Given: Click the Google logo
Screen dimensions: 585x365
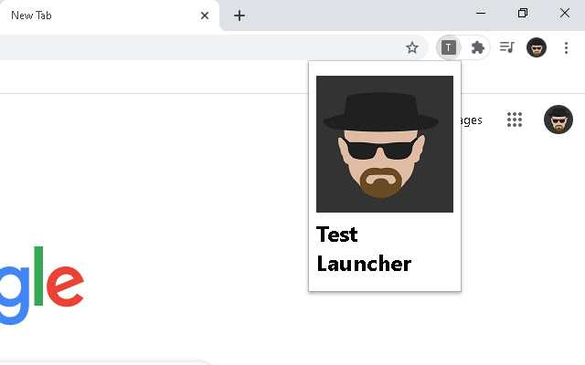Looking at the screenshot, I should (42, 285).
